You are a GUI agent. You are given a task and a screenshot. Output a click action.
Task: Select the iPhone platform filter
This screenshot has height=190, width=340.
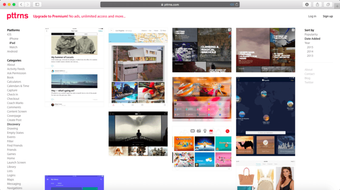[x=14, y=39]
